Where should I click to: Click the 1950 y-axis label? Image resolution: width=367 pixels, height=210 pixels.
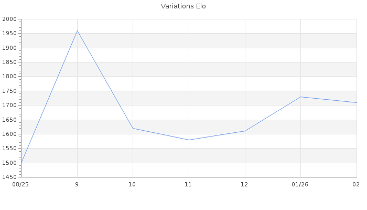pyautogui.click(x=10, y=34)
